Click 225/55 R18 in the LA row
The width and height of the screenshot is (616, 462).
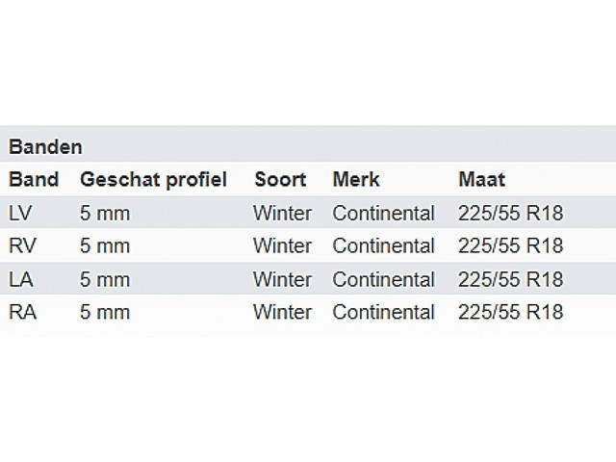pos(511,279)
